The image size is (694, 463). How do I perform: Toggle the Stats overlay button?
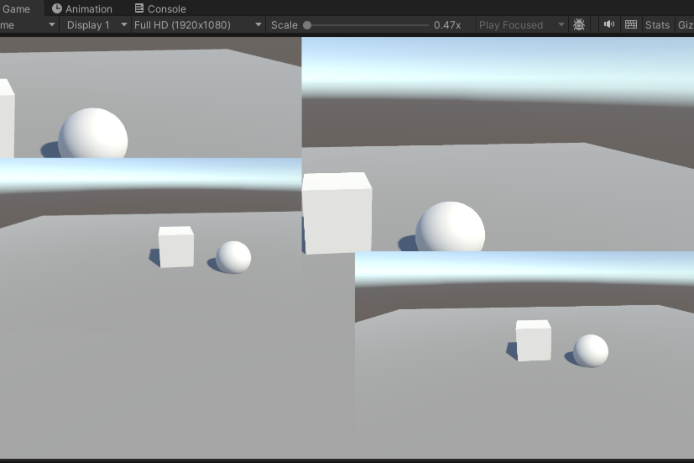pos(657,25)
